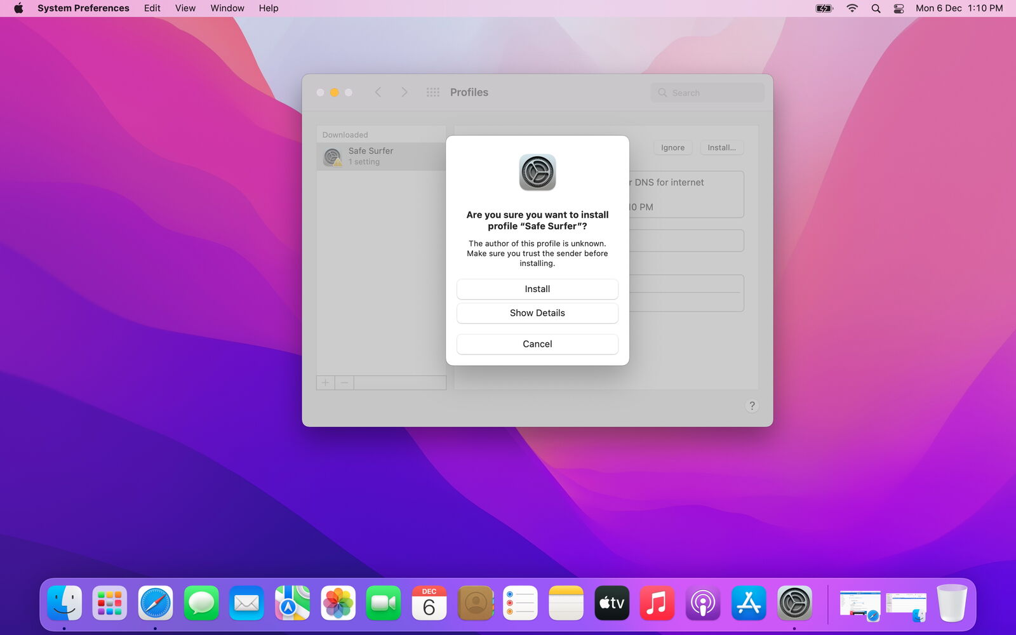Open App Store from the Dock

pyautogui.click(x=749, y=603)
